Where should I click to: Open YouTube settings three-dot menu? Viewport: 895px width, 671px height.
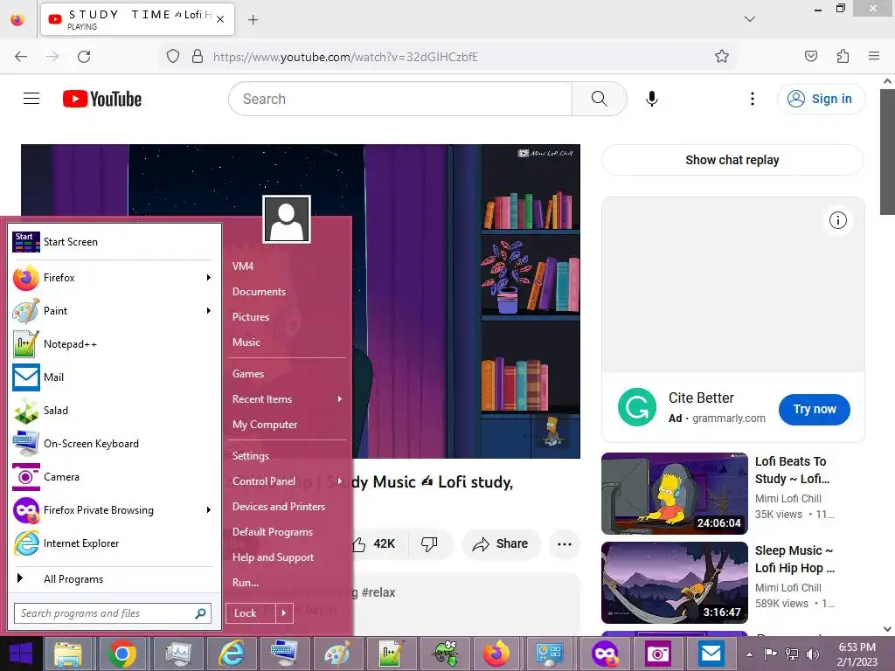[x=753, y=99]
